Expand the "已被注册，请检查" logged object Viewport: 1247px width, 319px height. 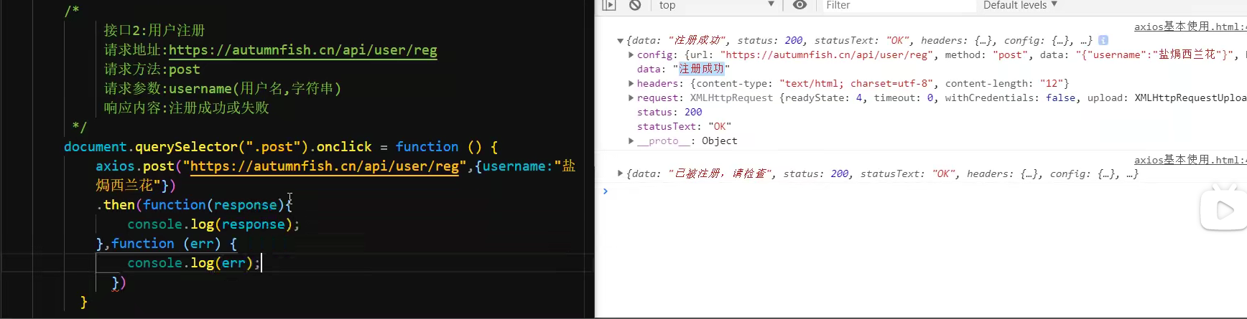coord(620,173)
